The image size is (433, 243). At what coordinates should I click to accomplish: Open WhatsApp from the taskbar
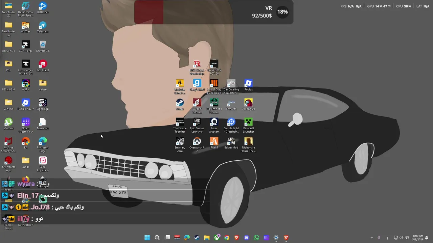pyautogui.click(x=256, y=238)
